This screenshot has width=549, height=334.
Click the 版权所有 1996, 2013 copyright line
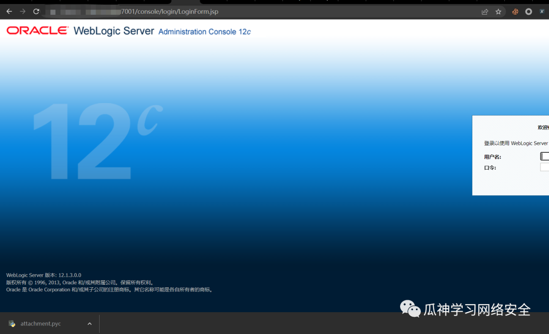[80, 283]
